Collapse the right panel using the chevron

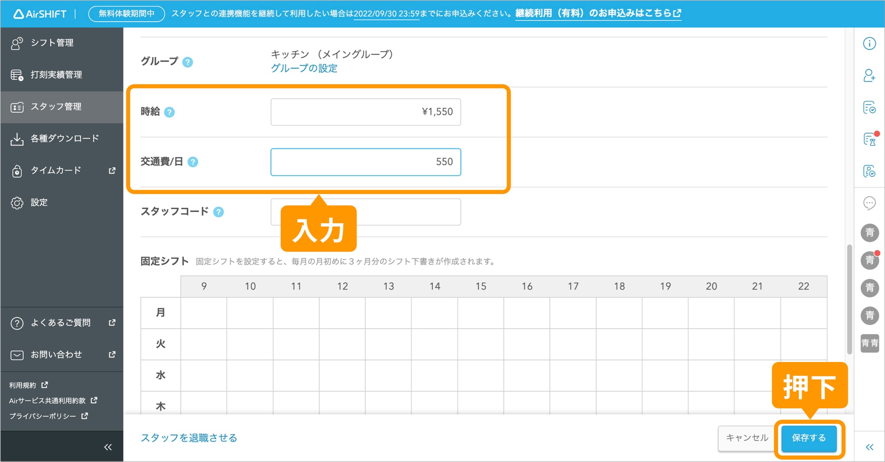870,446
